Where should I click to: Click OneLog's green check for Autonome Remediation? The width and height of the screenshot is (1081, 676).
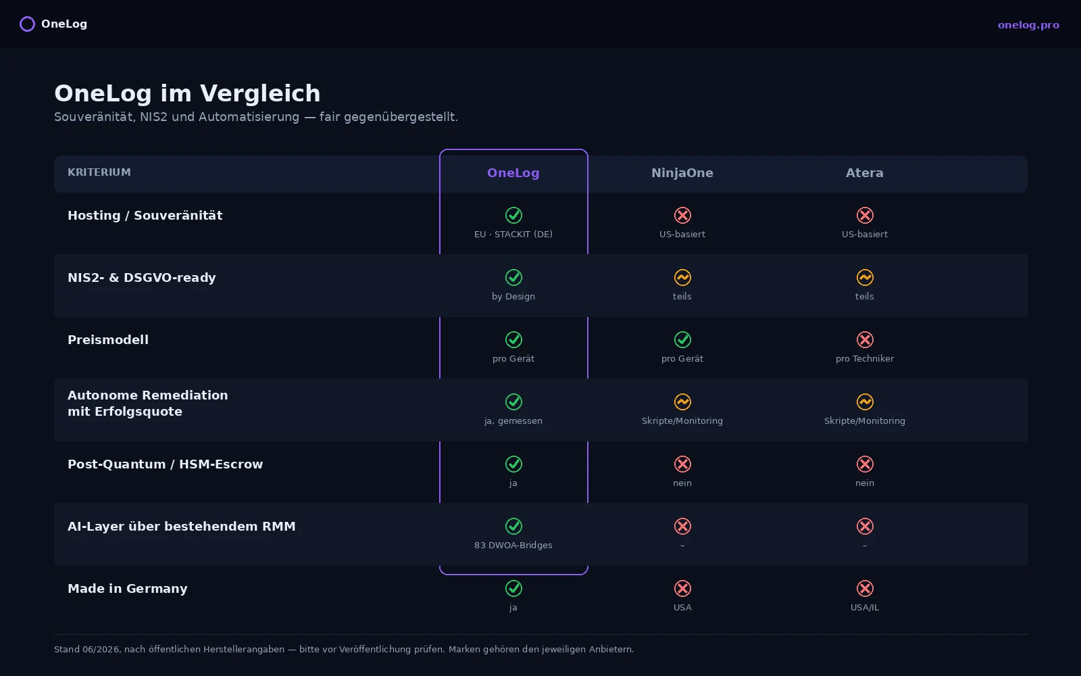click(513, 402)
